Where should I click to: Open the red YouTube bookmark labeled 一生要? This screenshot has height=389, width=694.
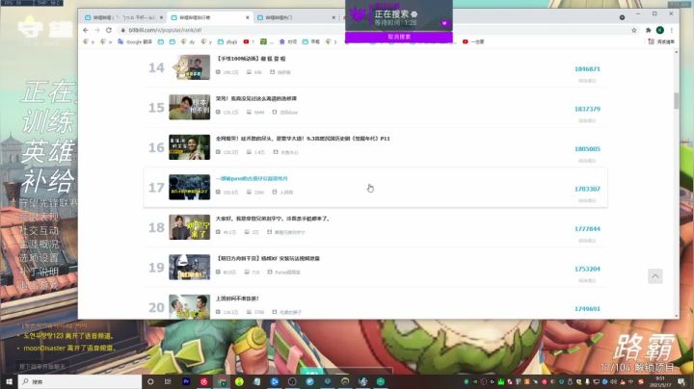(473, 41)
